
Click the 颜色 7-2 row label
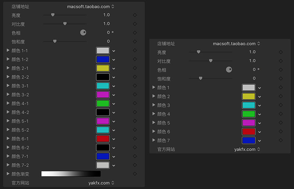tap(20, 165)
